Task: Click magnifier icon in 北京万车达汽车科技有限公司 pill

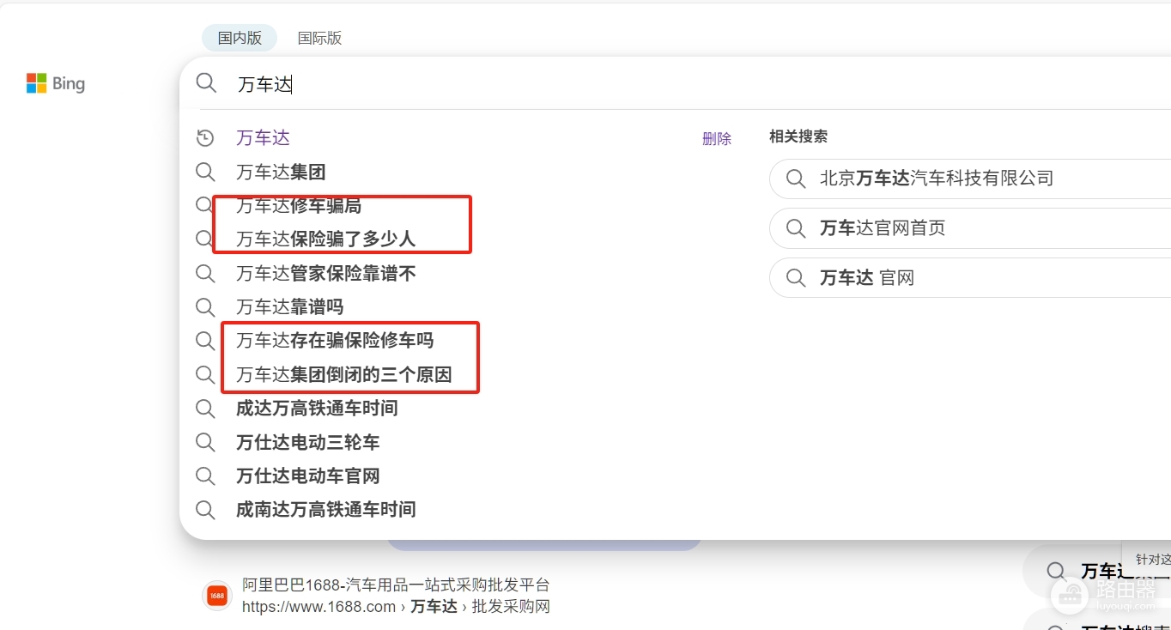Action: tap(796, 179)
